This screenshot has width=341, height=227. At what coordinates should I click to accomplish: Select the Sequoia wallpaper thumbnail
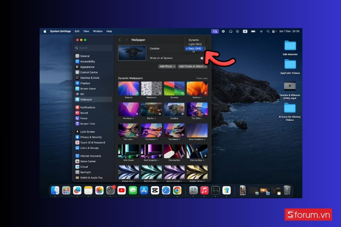click(x=129, y=89)
